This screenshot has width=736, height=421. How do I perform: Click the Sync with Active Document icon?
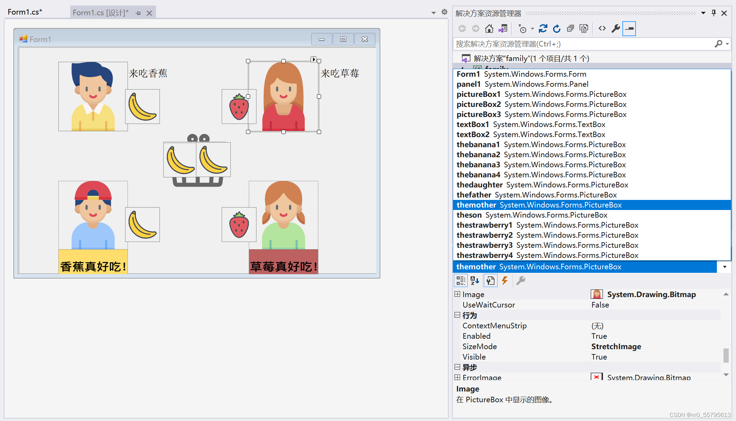coord(543,28)
